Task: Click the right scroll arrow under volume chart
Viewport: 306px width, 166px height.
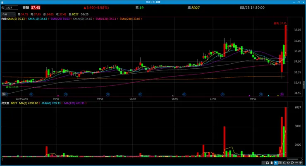Action: pos(302,159)
